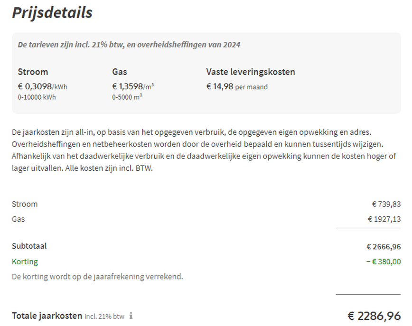412x326 pixels.
Task: Click the Subtotaal label
Action: point(29,246)
